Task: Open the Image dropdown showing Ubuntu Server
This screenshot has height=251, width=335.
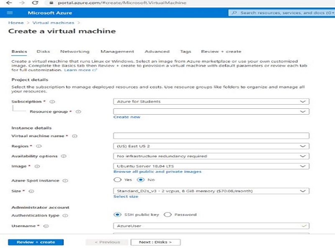Action: 211,166
